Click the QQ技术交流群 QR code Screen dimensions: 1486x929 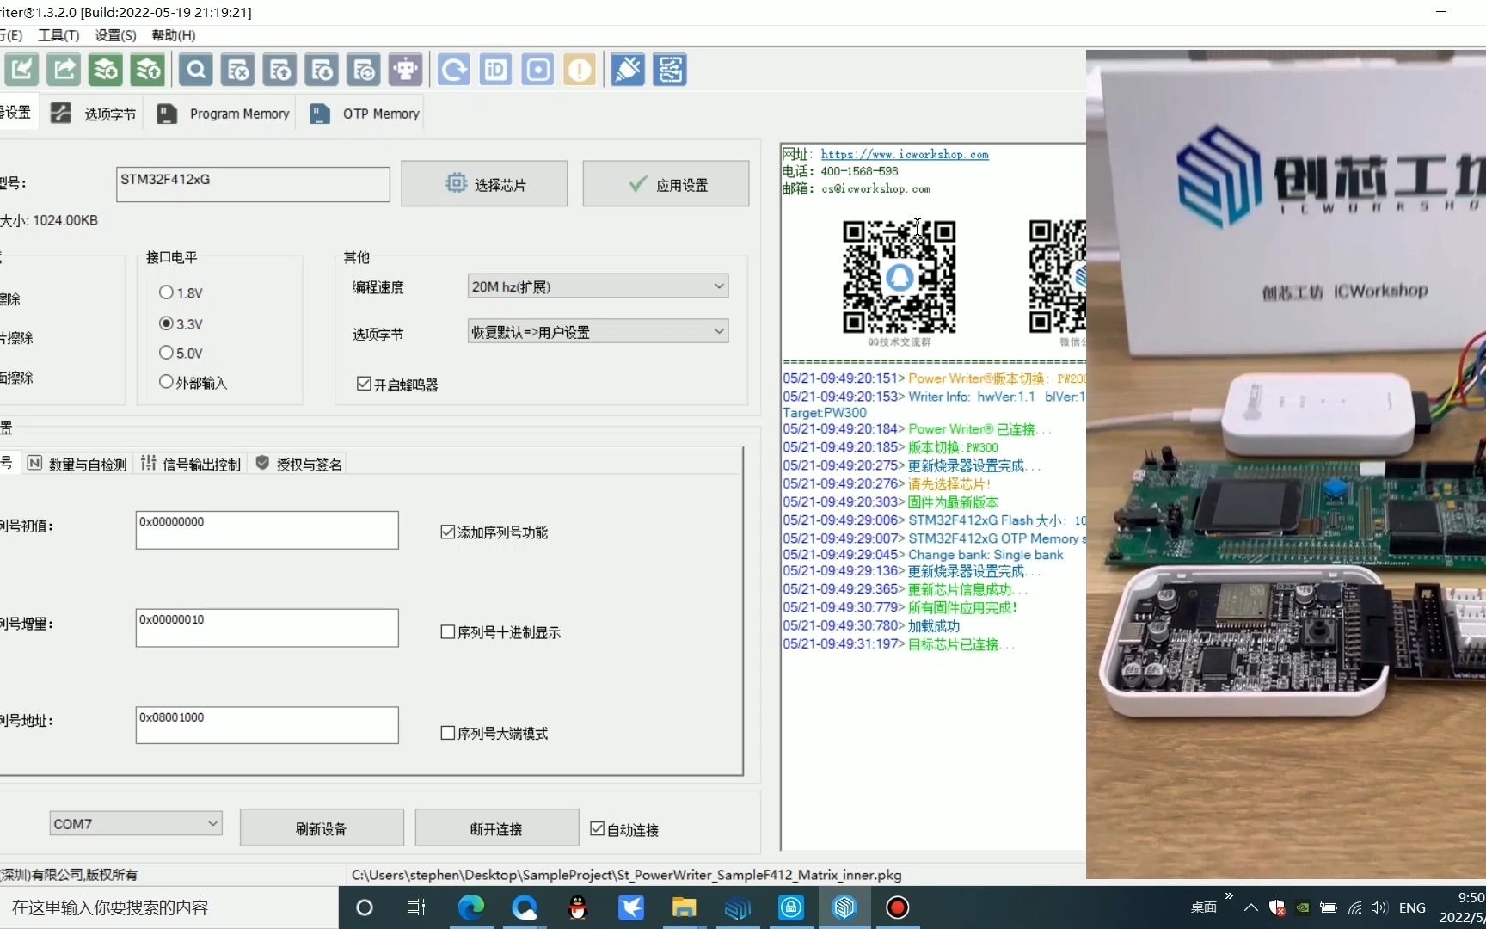[900, 277]
